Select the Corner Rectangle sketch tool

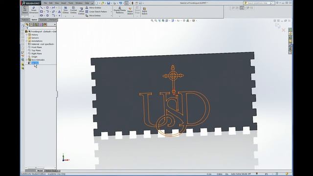(42, 12)
